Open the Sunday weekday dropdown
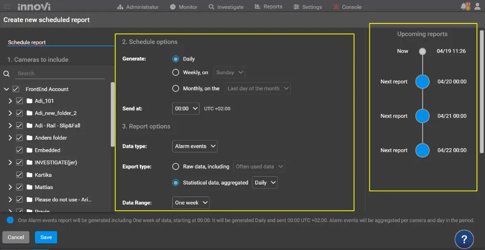This screenshot has width=485, height=250. point(229,72)
